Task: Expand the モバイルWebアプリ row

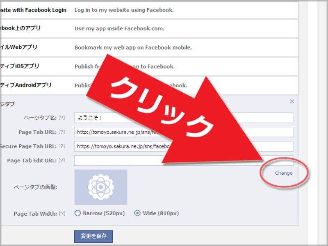Action: click(149, 47)
